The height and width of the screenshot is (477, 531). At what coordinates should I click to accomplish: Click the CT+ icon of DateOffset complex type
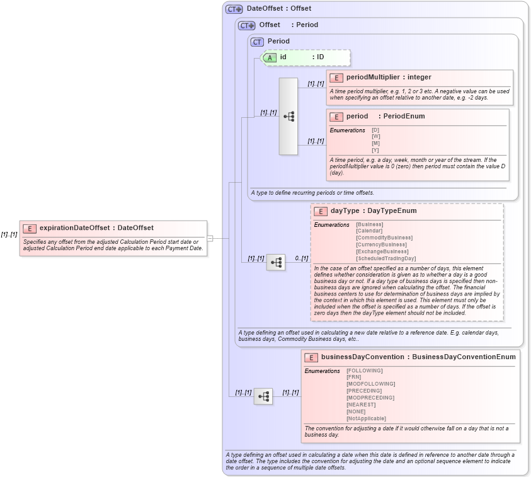click(232, 9)
